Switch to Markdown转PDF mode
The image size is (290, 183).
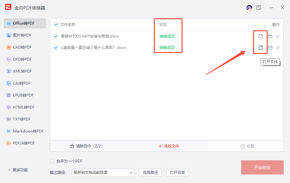[25, 131]
